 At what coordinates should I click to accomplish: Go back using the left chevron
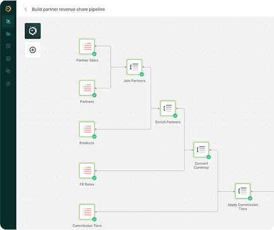[26, 9]
